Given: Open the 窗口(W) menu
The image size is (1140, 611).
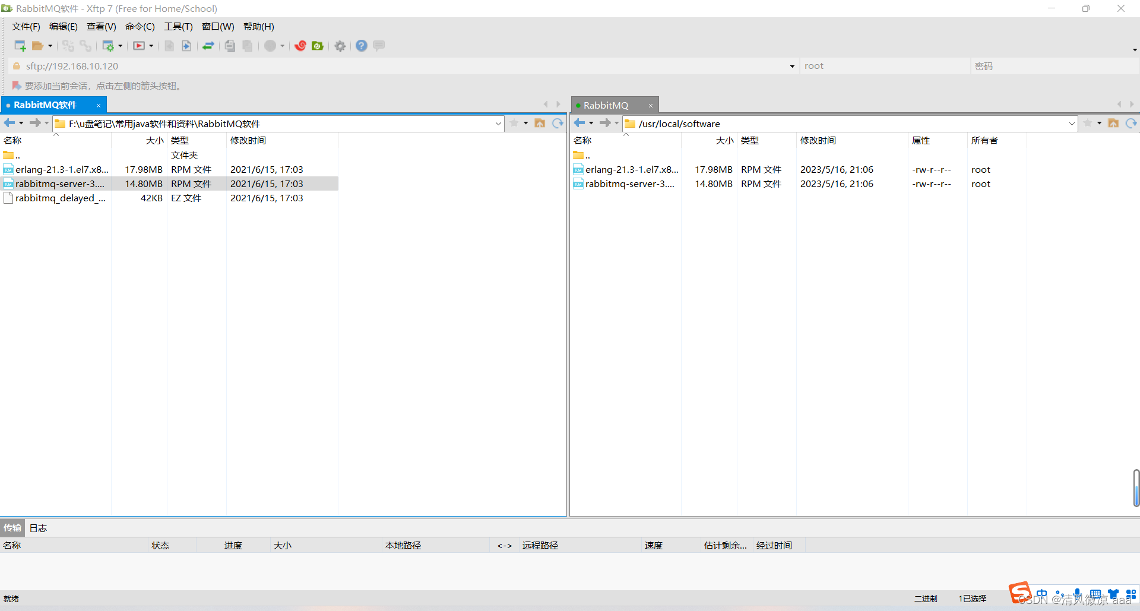Looking at the screenshot, I should [218, 27].
